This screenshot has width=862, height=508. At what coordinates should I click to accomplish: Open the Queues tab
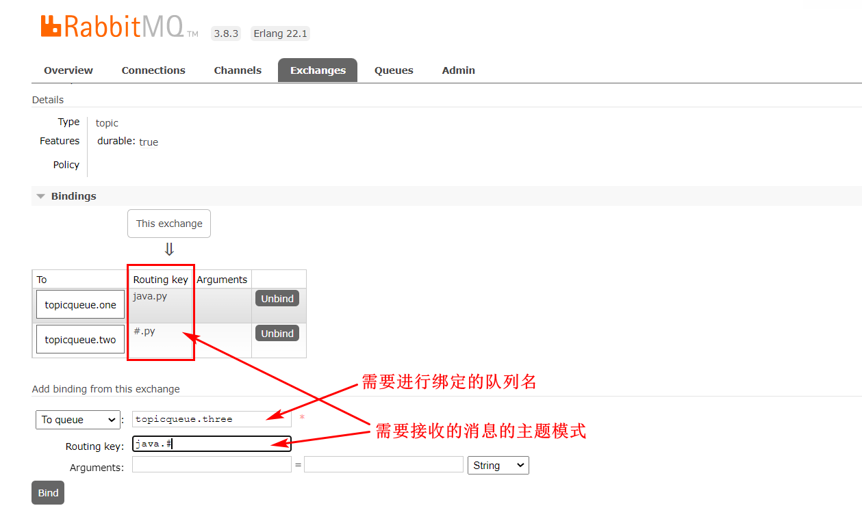point(394,70)
